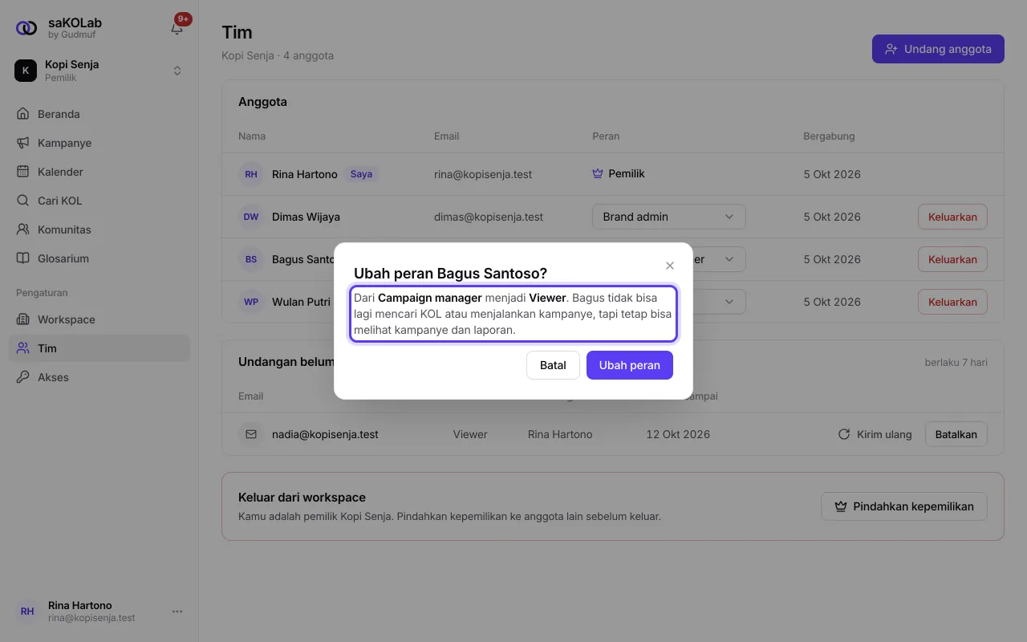Confirm with the Ubah peran button
This screenshot has height=642, width=1027.
[x=630, y=365]
